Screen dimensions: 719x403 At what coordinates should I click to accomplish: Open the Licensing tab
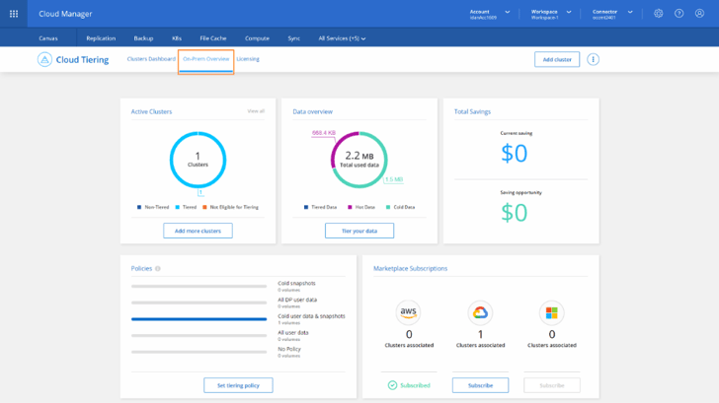tap(248, 59)
